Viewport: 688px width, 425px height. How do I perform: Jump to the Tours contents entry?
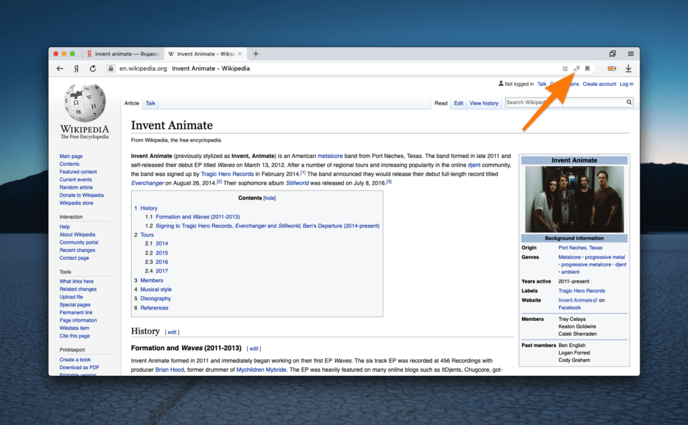click(x=147, y=235)
